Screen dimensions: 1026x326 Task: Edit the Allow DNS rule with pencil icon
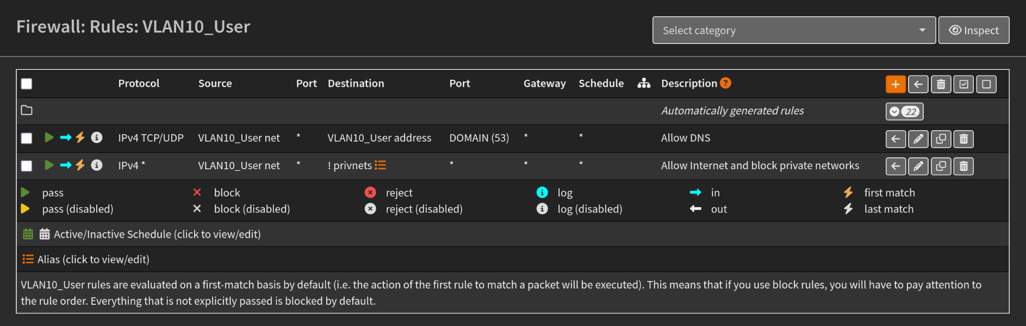tap(918, 139)
